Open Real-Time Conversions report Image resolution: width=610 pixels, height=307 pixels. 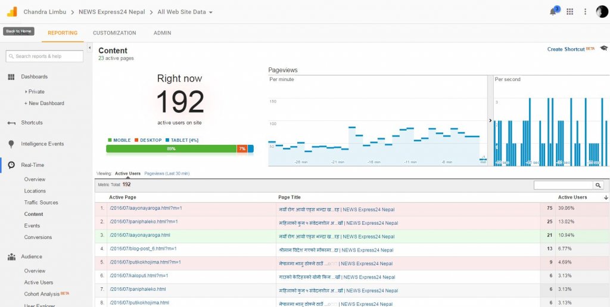38,237
